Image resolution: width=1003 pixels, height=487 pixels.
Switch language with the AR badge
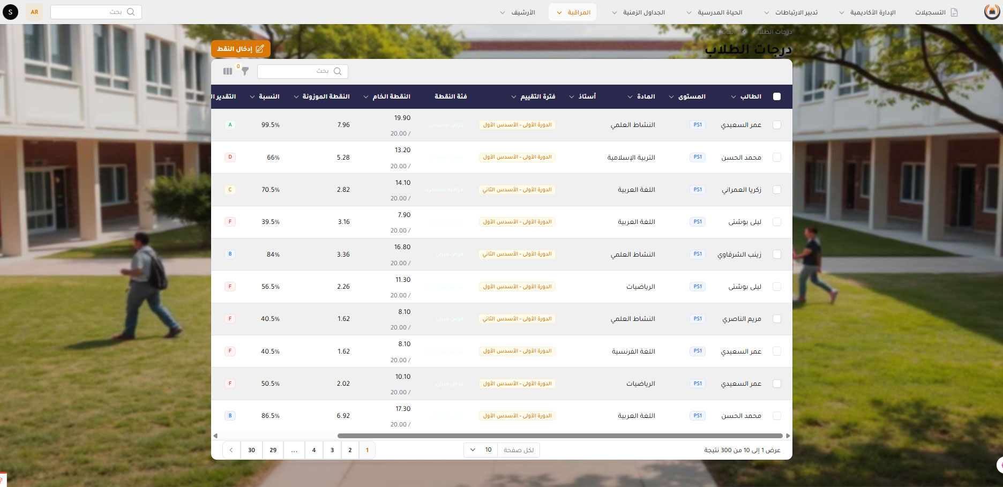tap(34, 12)
